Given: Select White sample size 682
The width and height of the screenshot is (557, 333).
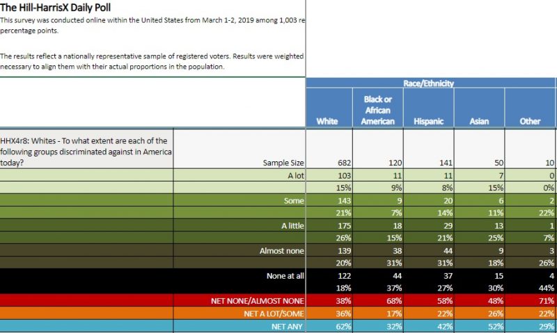Looking at the screenshot, I should 344,163.
